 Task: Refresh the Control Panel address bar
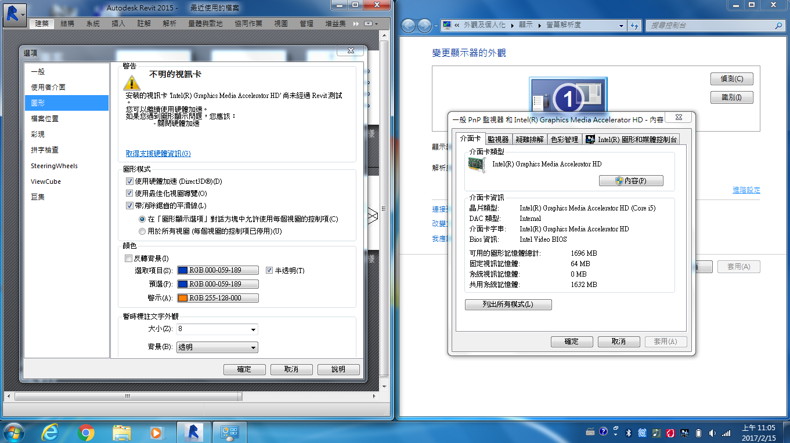coord(634,26)
